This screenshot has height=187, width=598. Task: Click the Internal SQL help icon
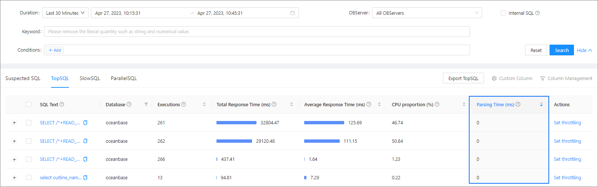tap(538, 13)
